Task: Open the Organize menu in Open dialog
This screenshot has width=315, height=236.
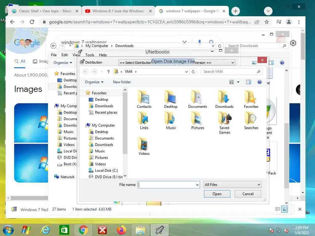Action: pos(94,82)
